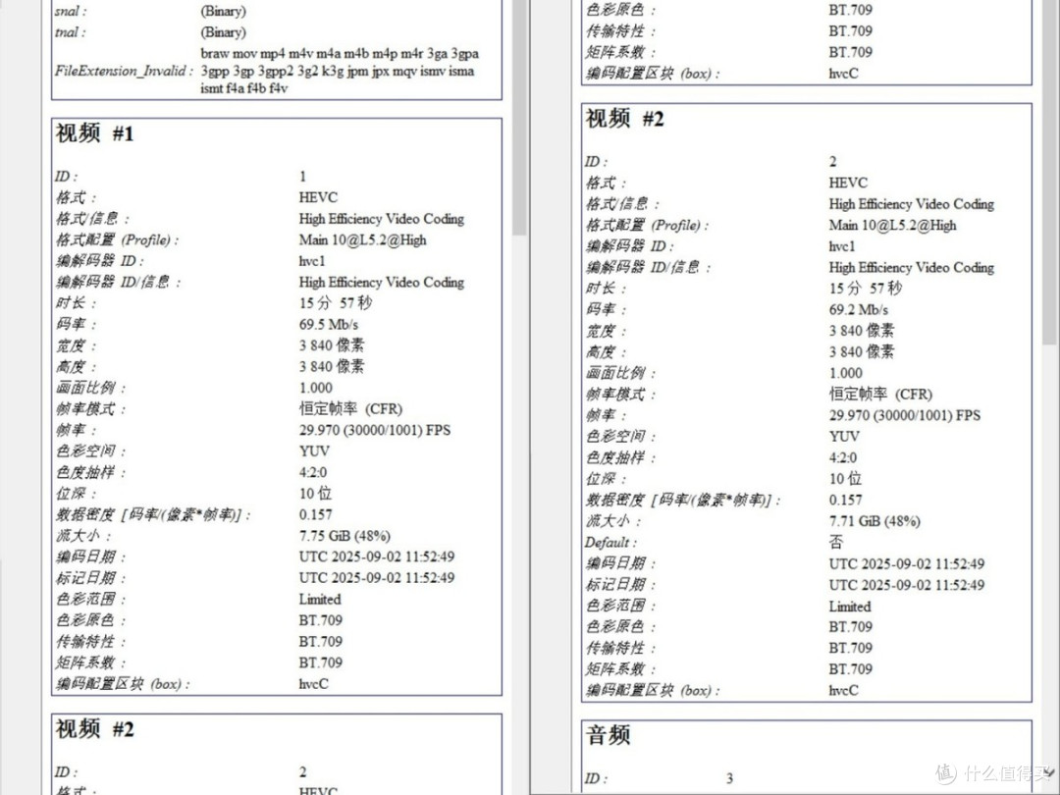Click the hvcC value at top of right window
Image resolution: width=1060 pixels, height=795 pixels.
[844, 74]
